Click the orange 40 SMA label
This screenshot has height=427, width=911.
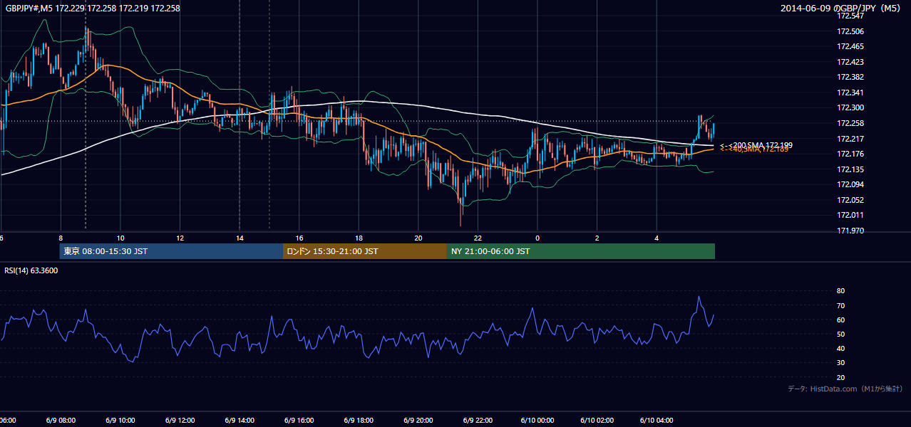tap(754, 149)
